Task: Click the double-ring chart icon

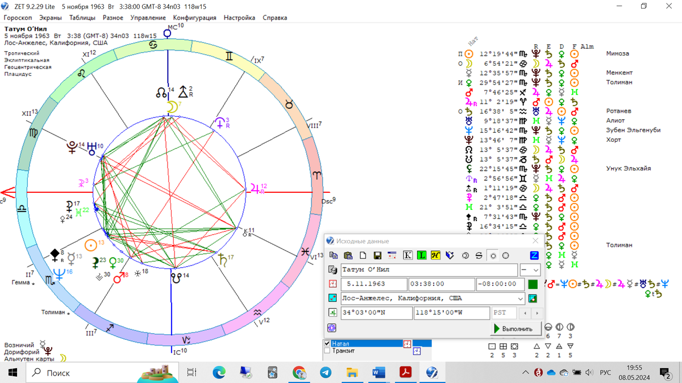Action: point(465,256)
